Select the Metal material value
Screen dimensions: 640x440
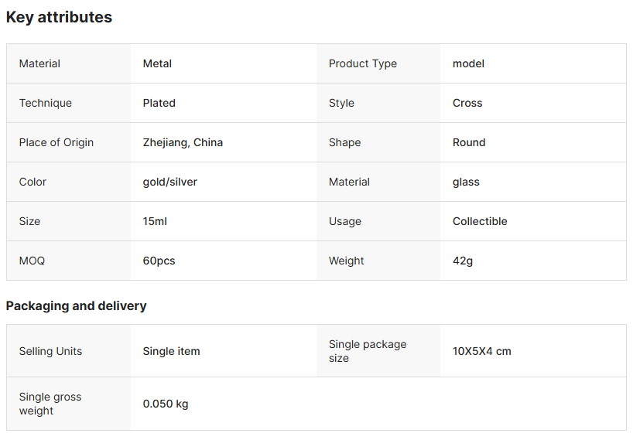click(x=157, y=63)
